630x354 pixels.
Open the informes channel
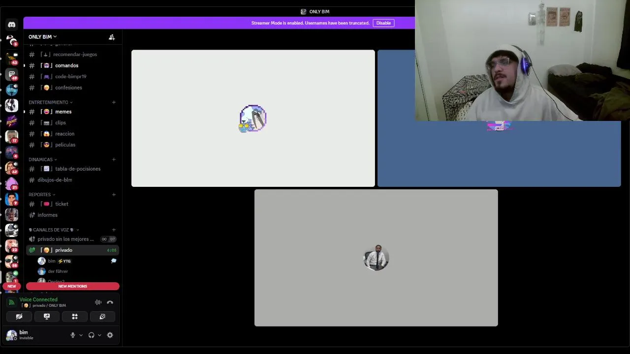click(72, 215)
